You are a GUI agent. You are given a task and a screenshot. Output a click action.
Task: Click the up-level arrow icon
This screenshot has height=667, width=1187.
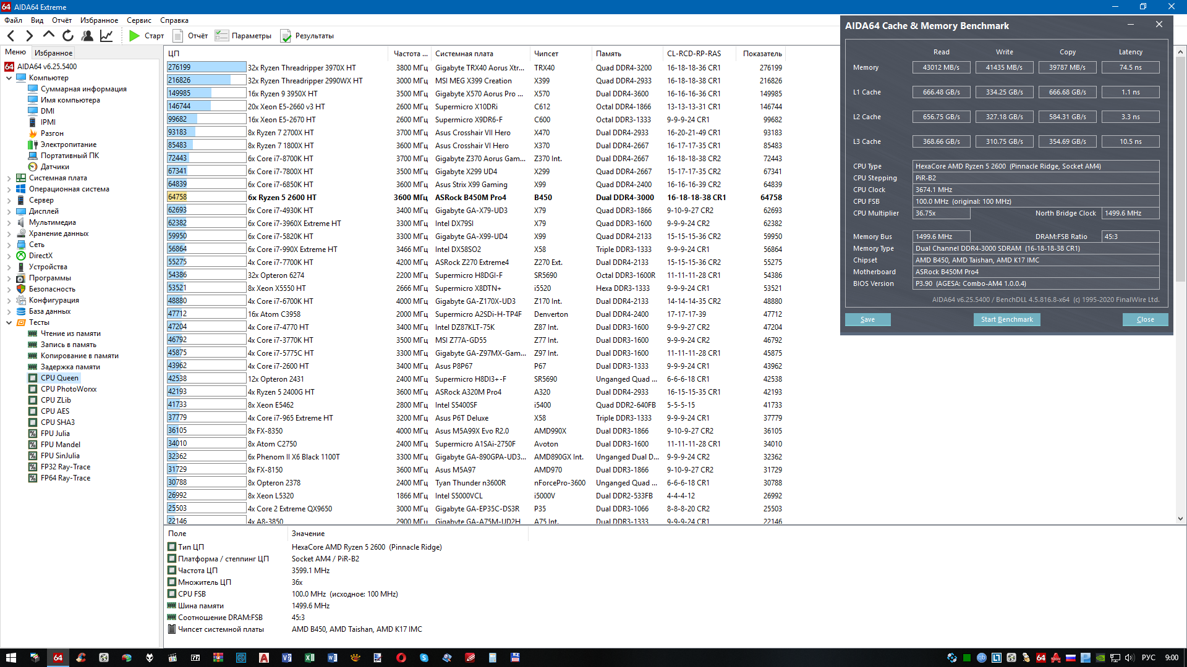pyautogui.click(x=49, y=35)
